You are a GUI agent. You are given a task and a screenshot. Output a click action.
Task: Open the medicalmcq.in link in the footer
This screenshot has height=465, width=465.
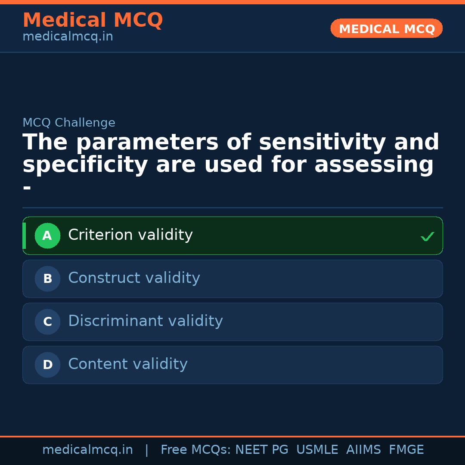click(x=87, y=450)
